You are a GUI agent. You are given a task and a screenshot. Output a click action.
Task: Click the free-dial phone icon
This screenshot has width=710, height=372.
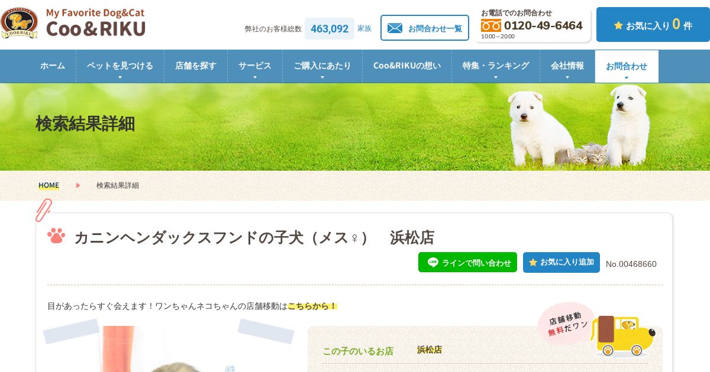pos(490,25)
